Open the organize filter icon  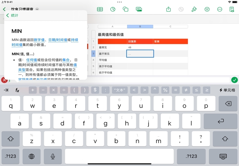(x=207, y=9)
